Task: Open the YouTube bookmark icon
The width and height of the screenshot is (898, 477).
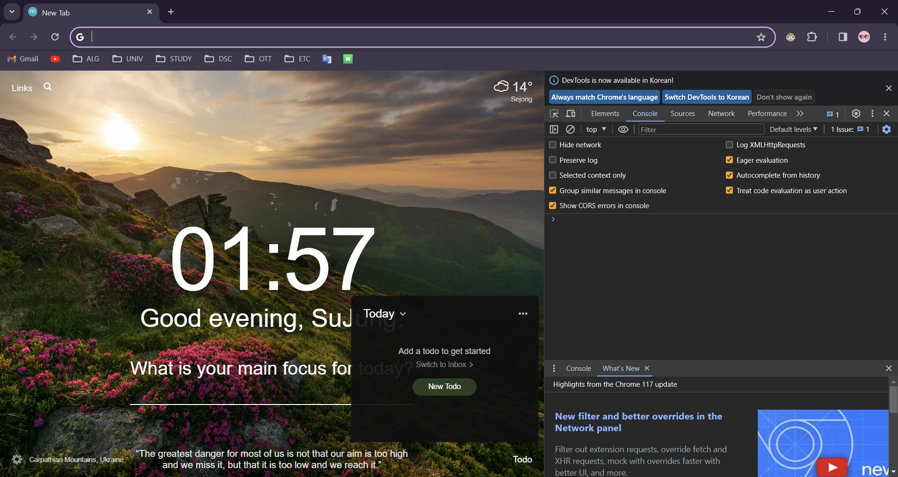Action: coord(55,59)
